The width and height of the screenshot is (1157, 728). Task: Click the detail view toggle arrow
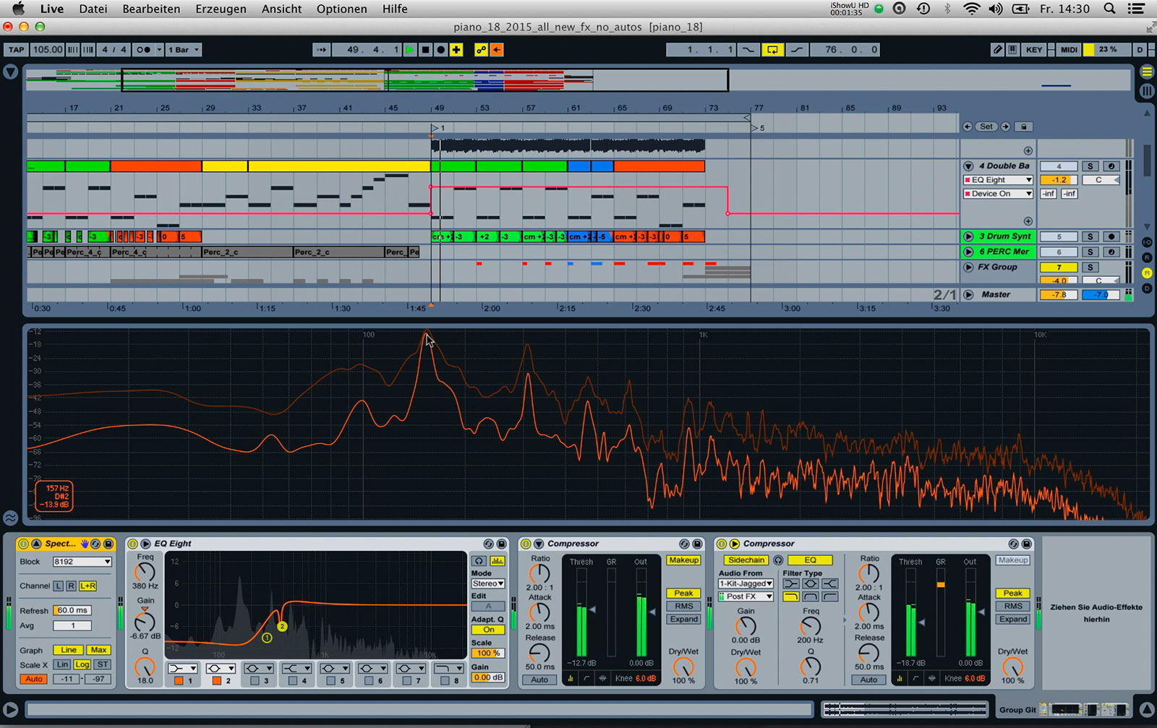1147,709
